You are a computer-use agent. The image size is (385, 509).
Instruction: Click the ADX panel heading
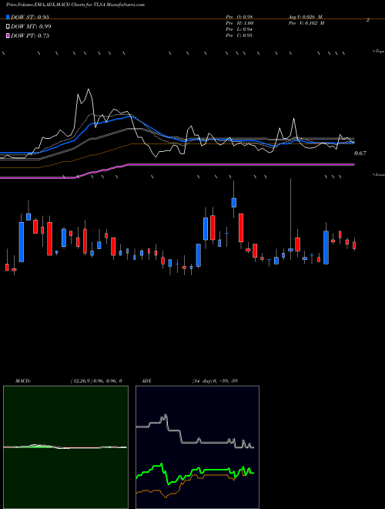pos(146,381)
